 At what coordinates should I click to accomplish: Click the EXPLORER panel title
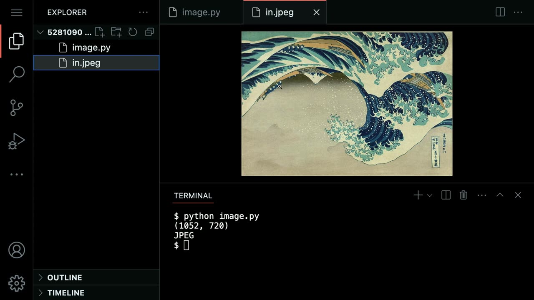tap(67, 12)
